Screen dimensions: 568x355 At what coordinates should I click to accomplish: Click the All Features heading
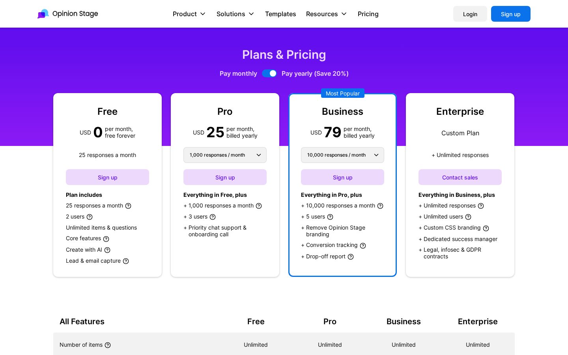[x=82, y=321]
